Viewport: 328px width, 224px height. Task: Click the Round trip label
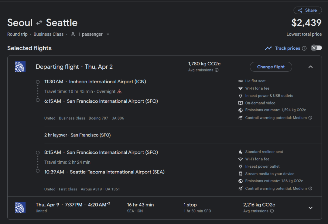[x=17, y=34]
